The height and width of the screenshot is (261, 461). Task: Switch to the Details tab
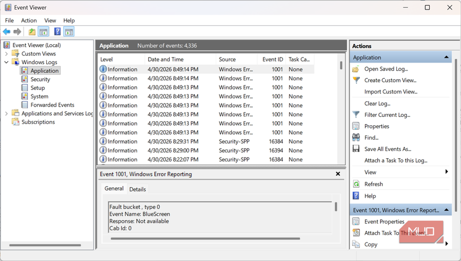[137, 189]
